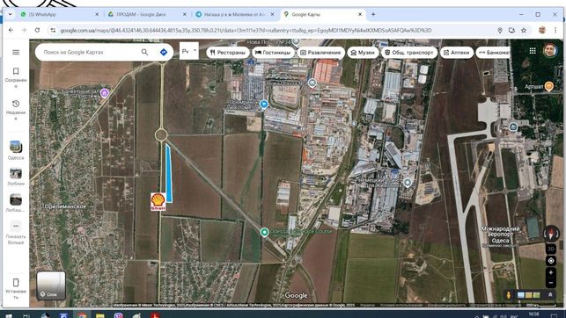Expand sidebar with Показать больше
This screenshot has height=318, width=566.
[x=16, y=233]
